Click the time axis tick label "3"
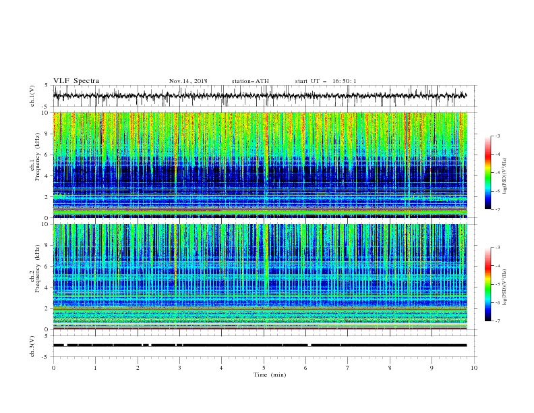This screenshot has width=534, height=413. [x=179, y=368]
